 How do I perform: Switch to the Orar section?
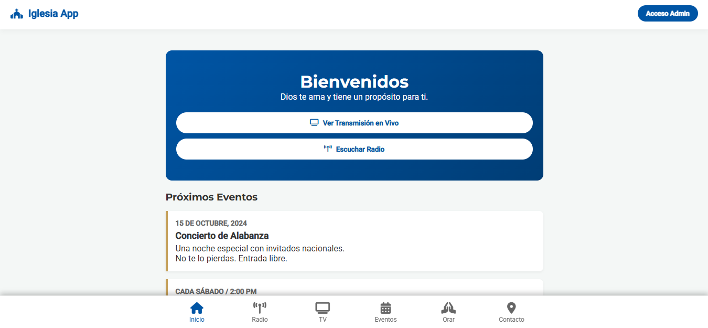pos(448,312)
